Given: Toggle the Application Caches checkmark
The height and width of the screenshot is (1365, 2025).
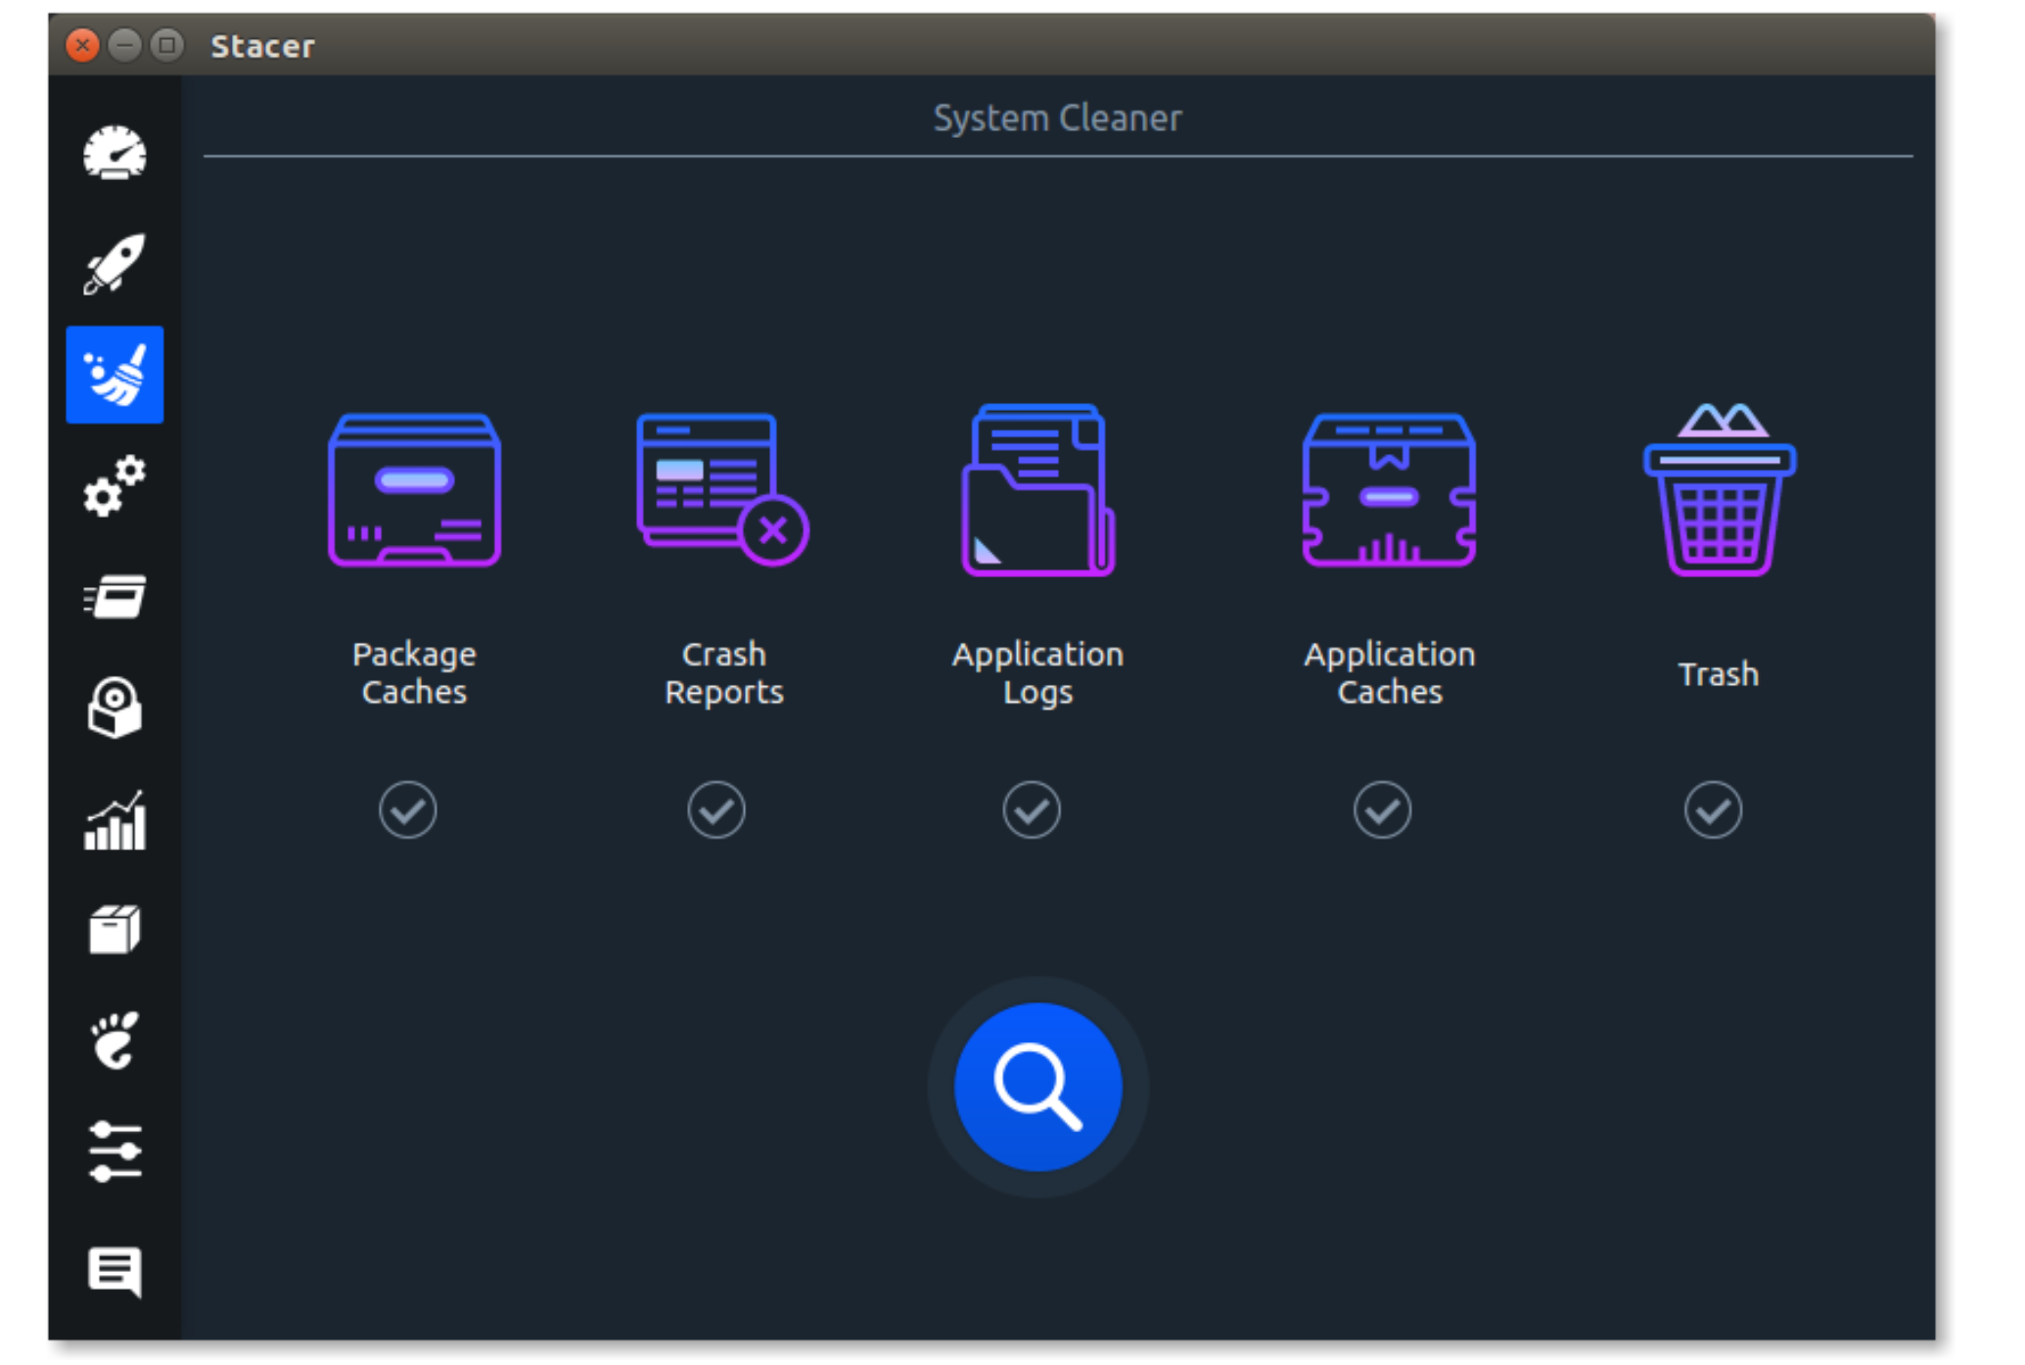Looking at the screenshot, I should point(1382,810).
